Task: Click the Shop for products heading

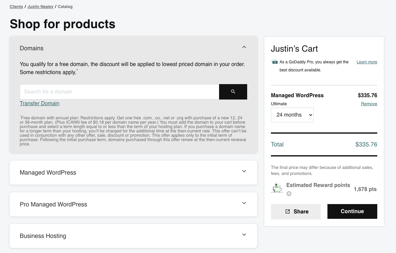Action: [63, 24]
